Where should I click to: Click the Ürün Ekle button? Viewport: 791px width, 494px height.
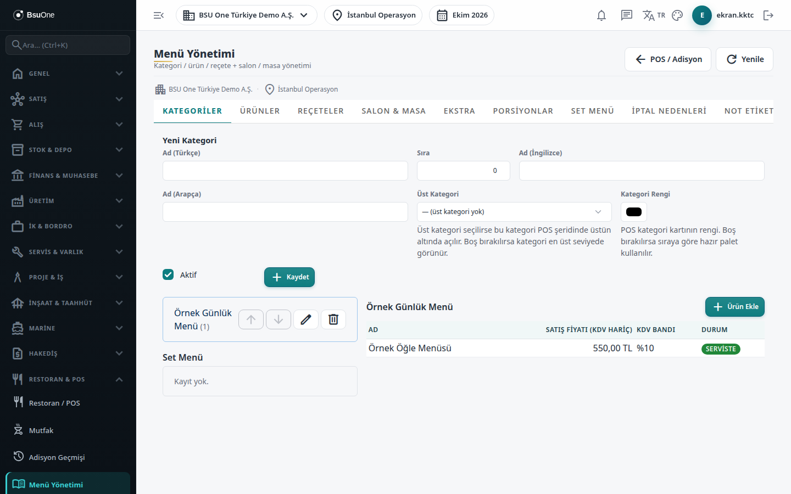[x=735, y=307]
